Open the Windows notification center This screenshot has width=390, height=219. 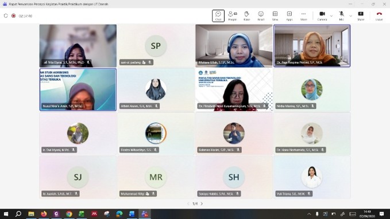(381, 214)
